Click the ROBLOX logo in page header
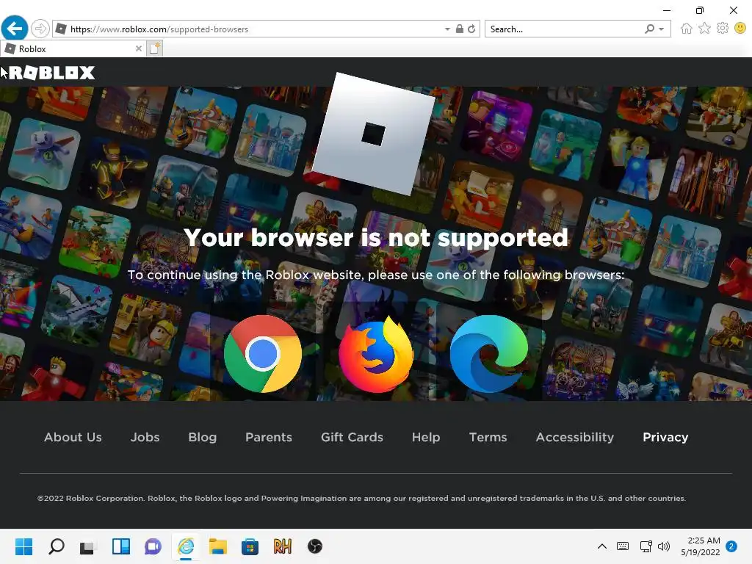This screenshot has height=564, width=752. tap(52, 73)
